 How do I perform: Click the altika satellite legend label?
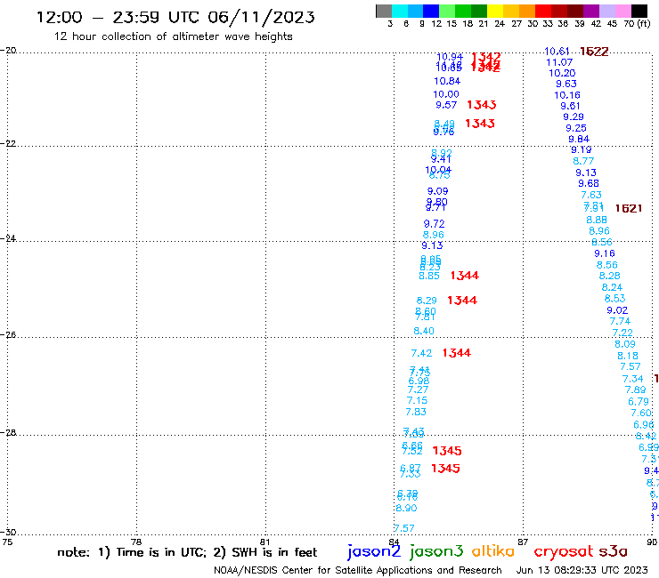pos(493,550)
